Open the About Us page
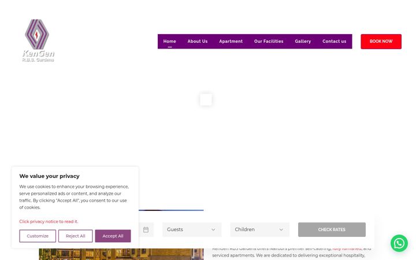Viewport: 416px width, 260px height. 198,42
